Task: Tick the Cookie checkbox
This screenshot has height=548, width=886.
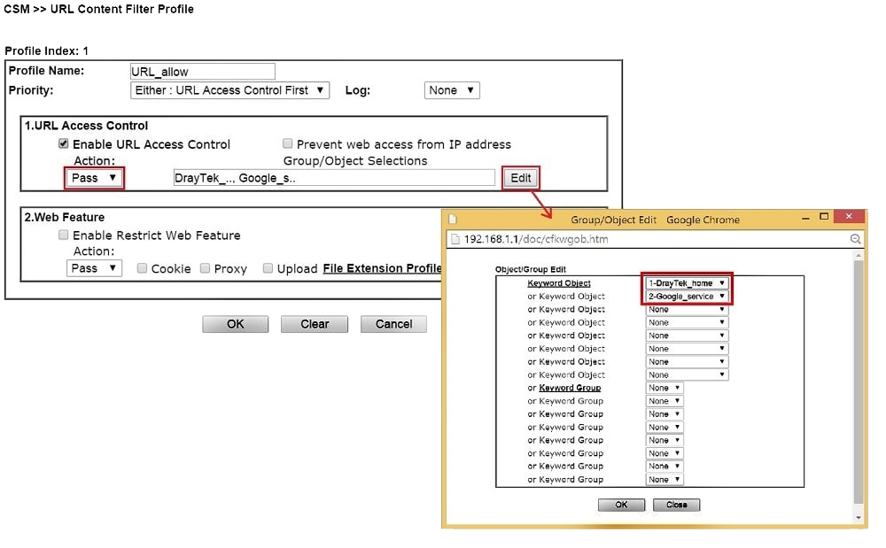Action: pos(143,268)
